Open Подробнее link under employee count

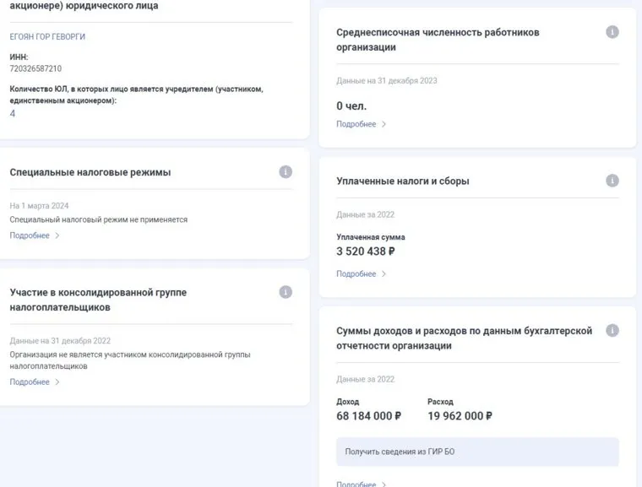(356, 124)
